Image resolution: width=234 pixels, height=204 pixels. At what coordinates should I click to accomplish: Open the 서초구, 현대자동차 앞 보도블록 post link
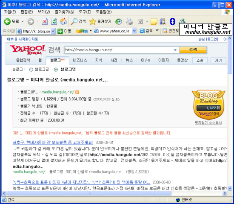click(x=53, y=143)
